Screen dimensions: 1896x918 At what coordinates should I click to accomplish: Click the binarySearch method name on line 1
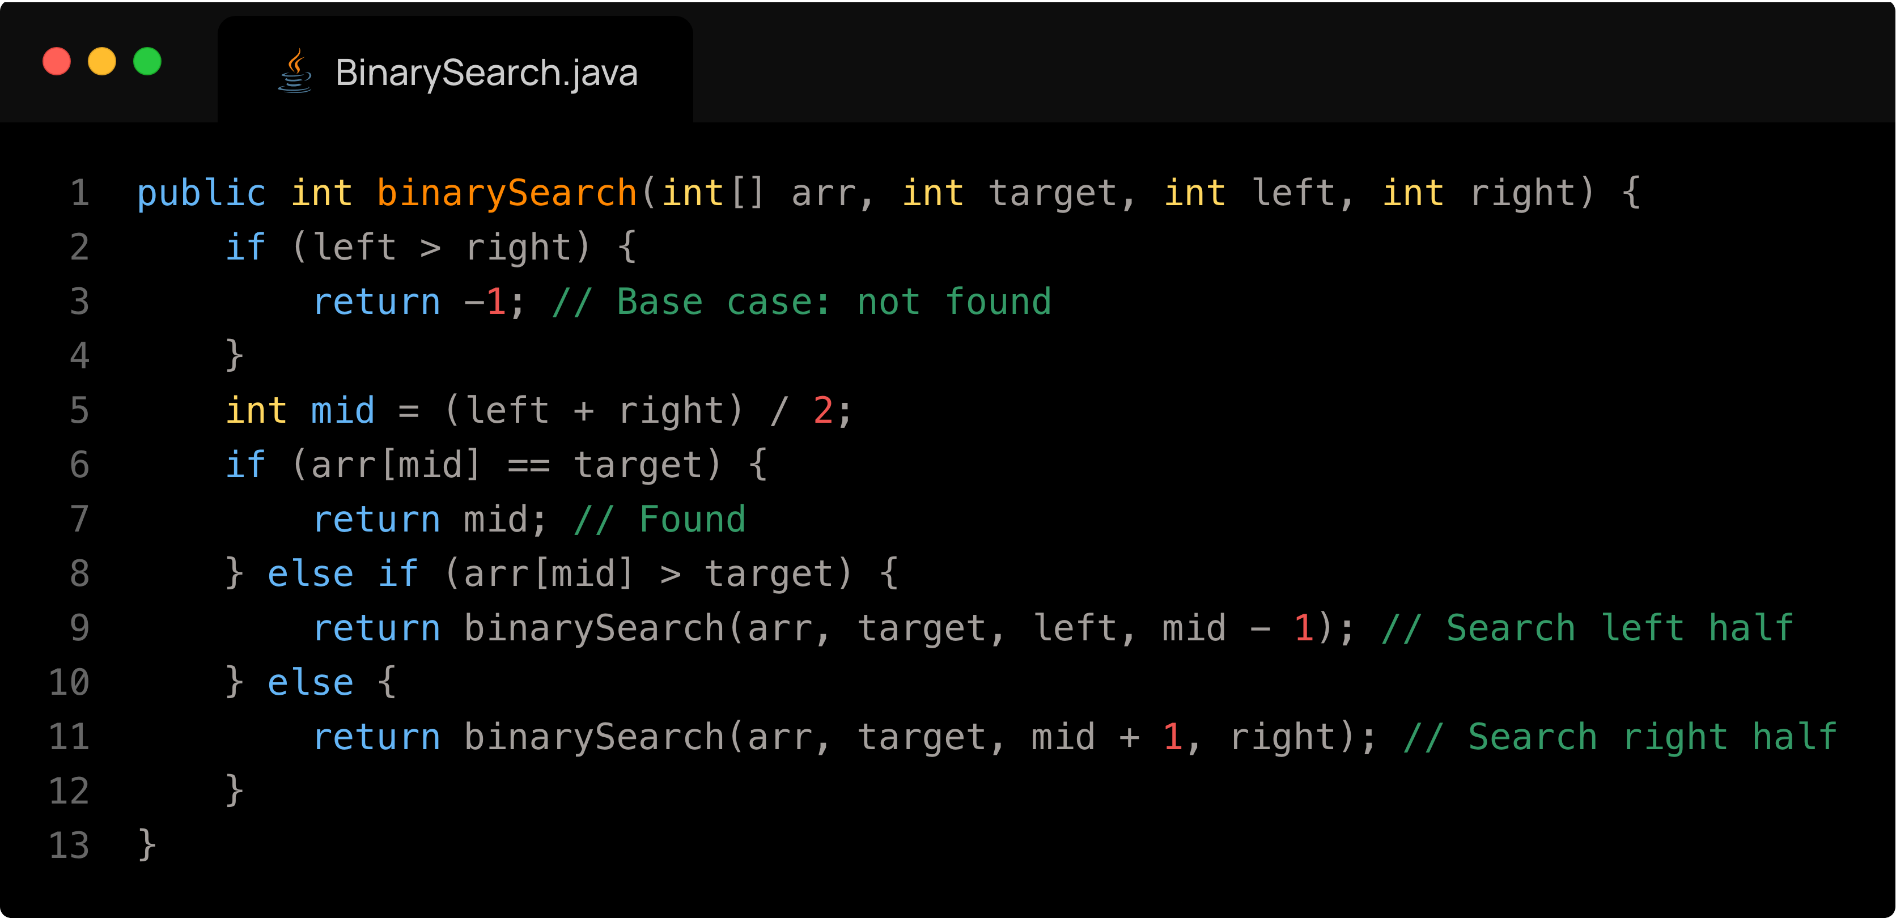(x=506, y=193)
